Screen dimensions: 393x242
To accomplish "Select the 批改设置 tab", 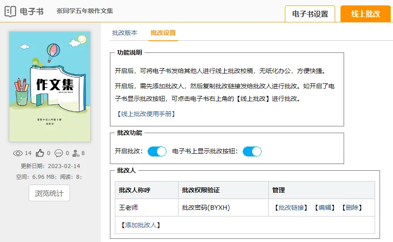I will click(x=163, y=33).
